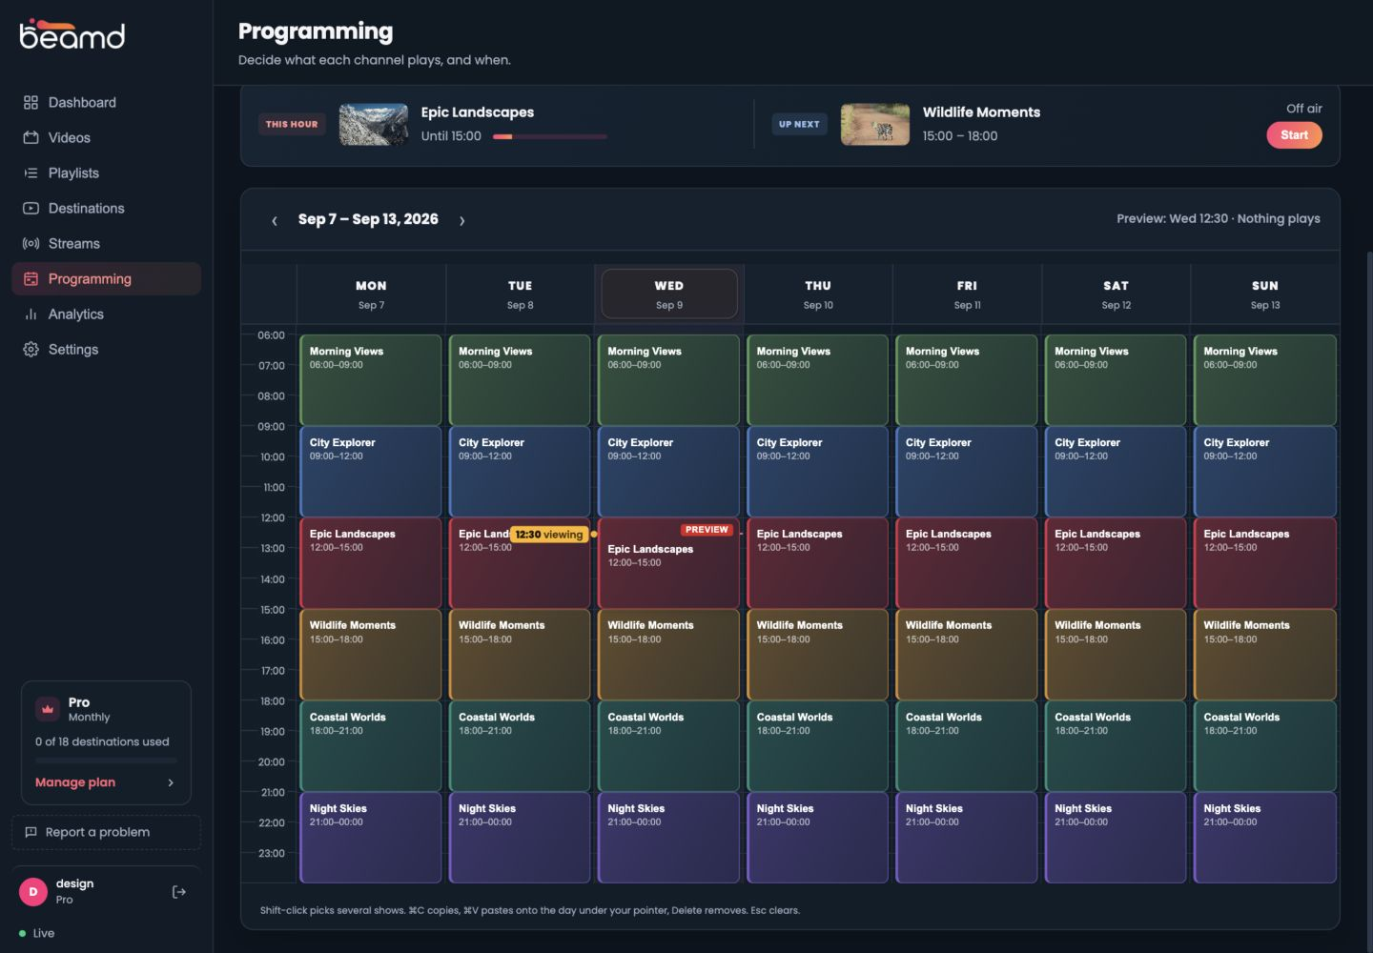The image size is (1373, 953).
Task: Select Saturday's Night Skies block
Action: pyautogui.click(x=1116, y=837)
